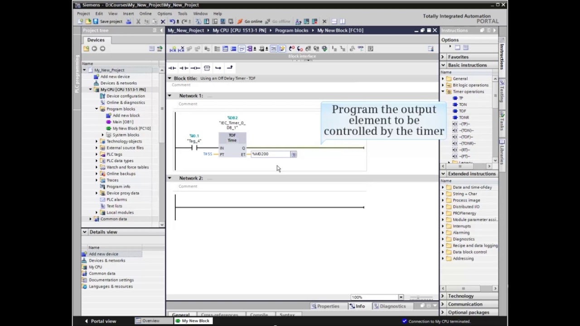This screenshot has width=580, height=326.
Task: Insert an empty box from favorites bar
Action: tap(207, 68)
